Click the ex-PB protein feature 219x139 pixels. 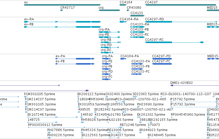(75, 64)
